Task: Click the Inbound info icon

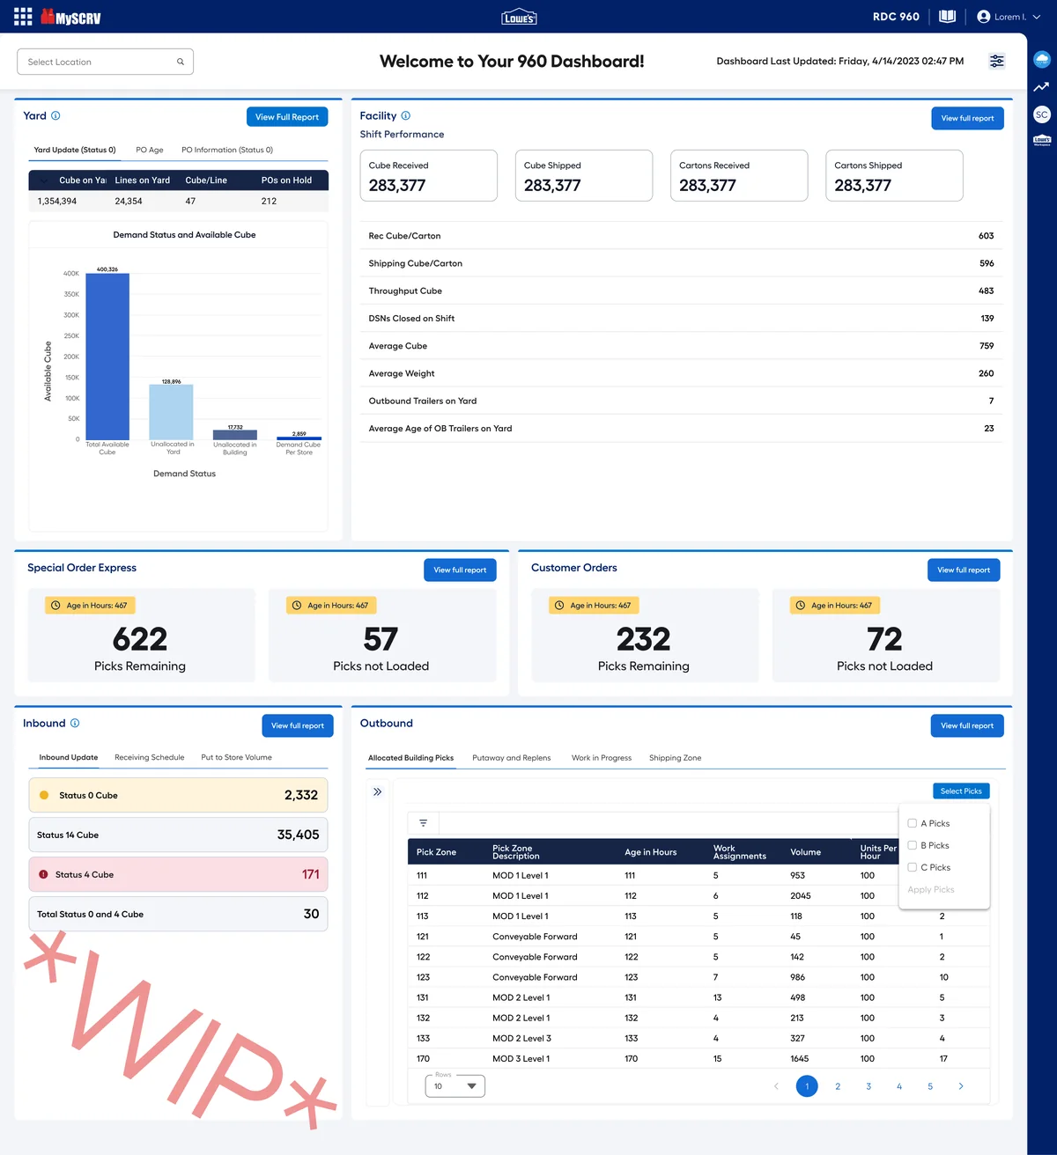Action: tap(75, 723)
